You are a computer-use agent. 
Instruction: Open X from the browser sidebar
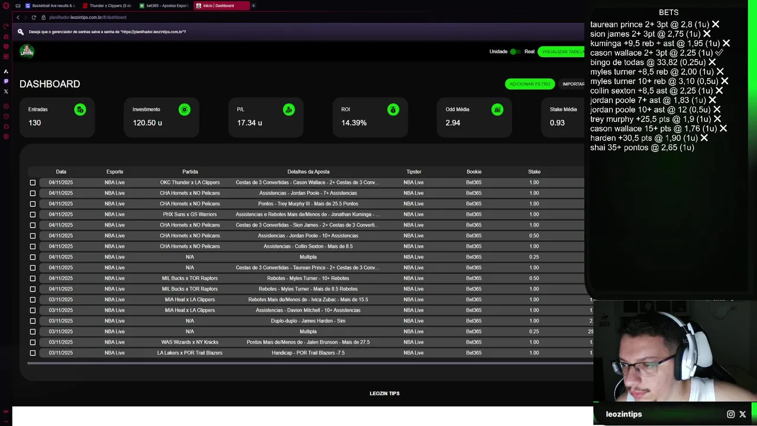(x=6, y=91)
